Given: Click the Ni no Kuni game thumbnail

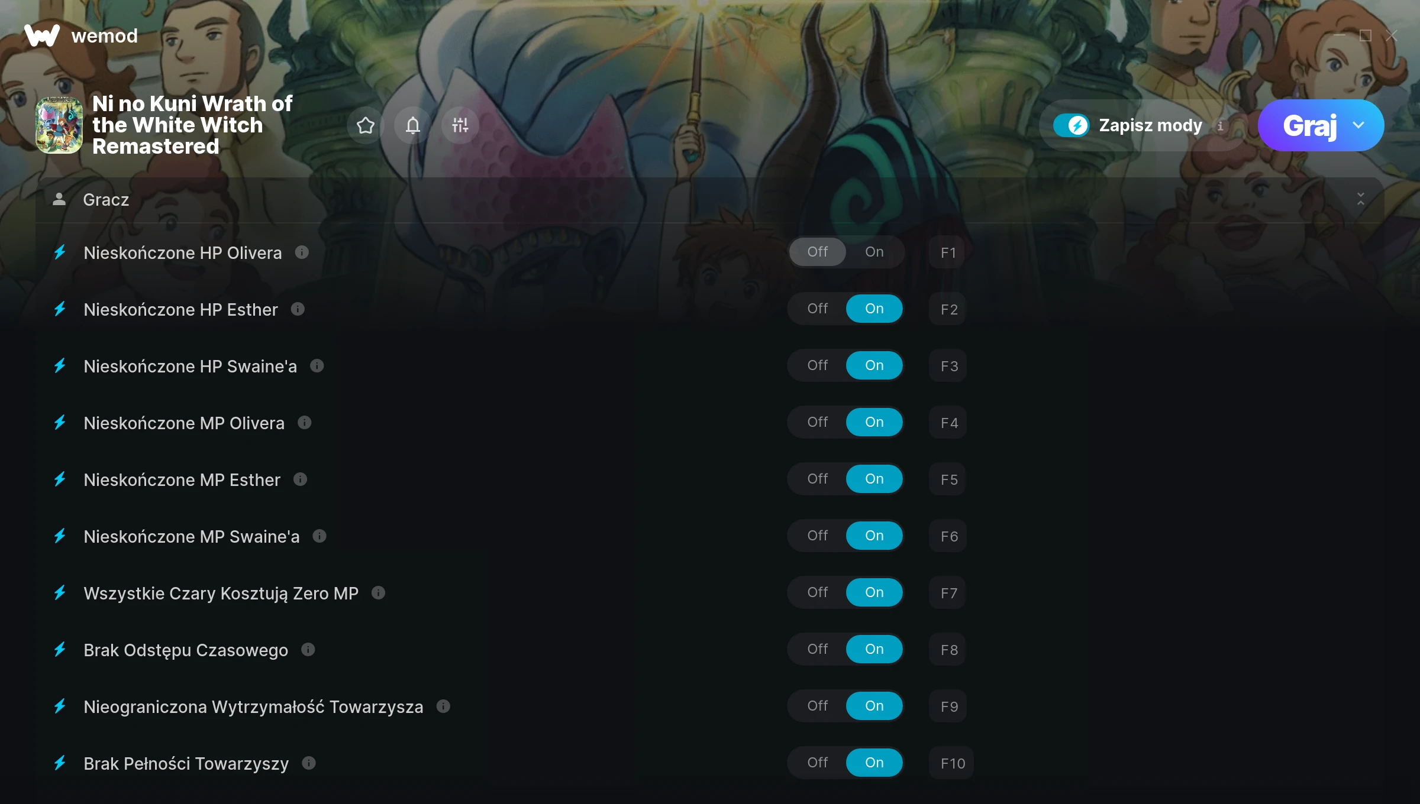Looking at the screenshot, I should 59,125.
